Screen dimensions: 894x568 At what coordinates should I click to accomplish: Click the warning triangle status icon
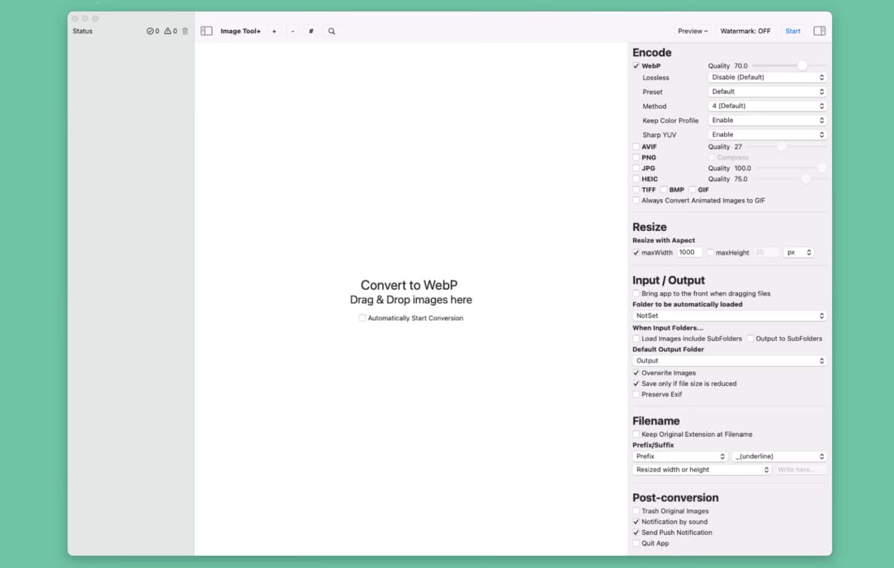168,31
